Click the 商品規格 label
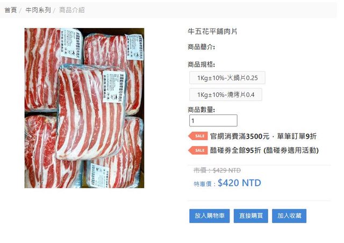This screenshot has width=344, height=243. 201,65
